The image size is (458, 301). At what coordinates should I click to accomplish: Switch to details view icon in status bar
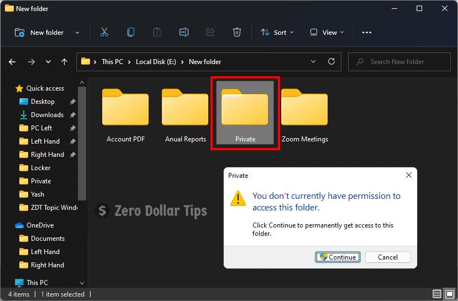pos(437,294)
